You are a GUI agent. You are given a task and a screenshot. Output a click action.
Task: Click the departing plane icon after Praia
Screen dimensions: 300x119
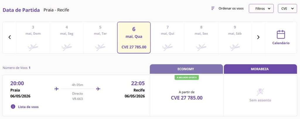57,89
